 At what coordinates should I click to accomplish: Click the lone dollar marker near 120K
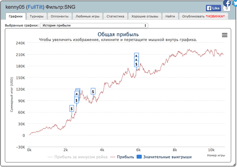pos(93,91)
